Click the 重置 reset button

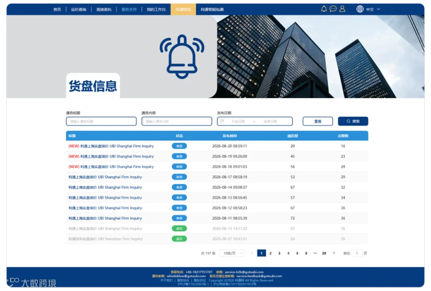click(318, 121)
